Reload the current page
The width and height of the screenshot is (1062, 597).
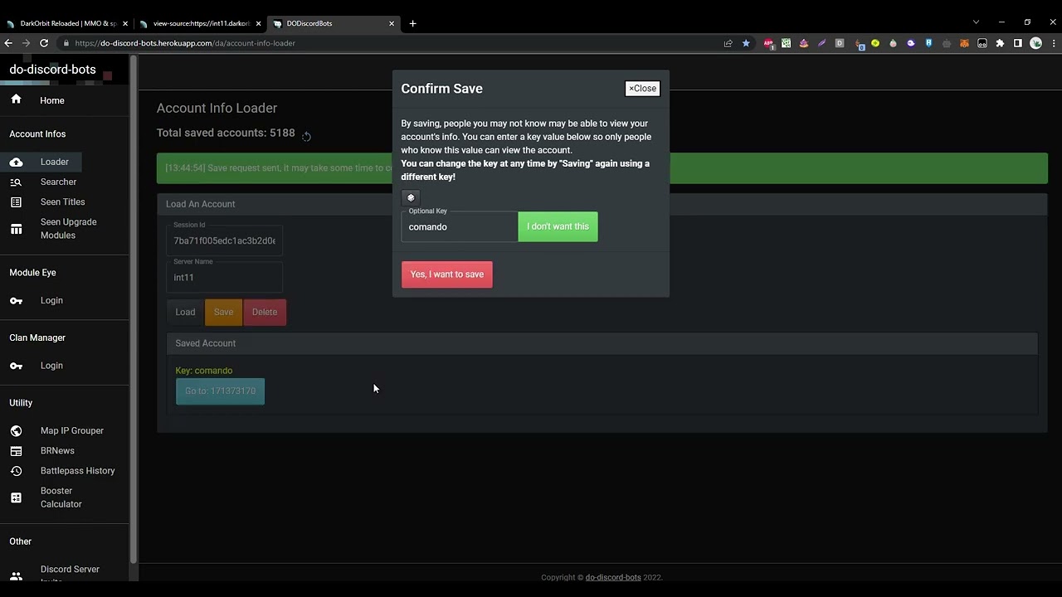43,43
